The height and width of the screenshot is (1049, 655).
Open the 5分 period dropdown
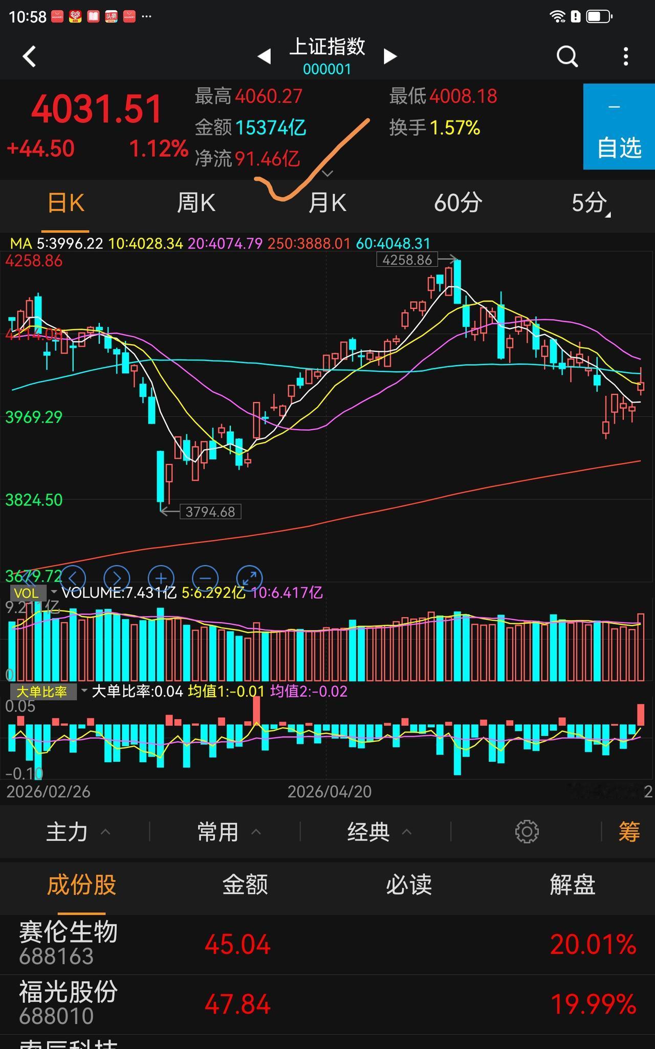pyautogui.click(x=590, y=203)
